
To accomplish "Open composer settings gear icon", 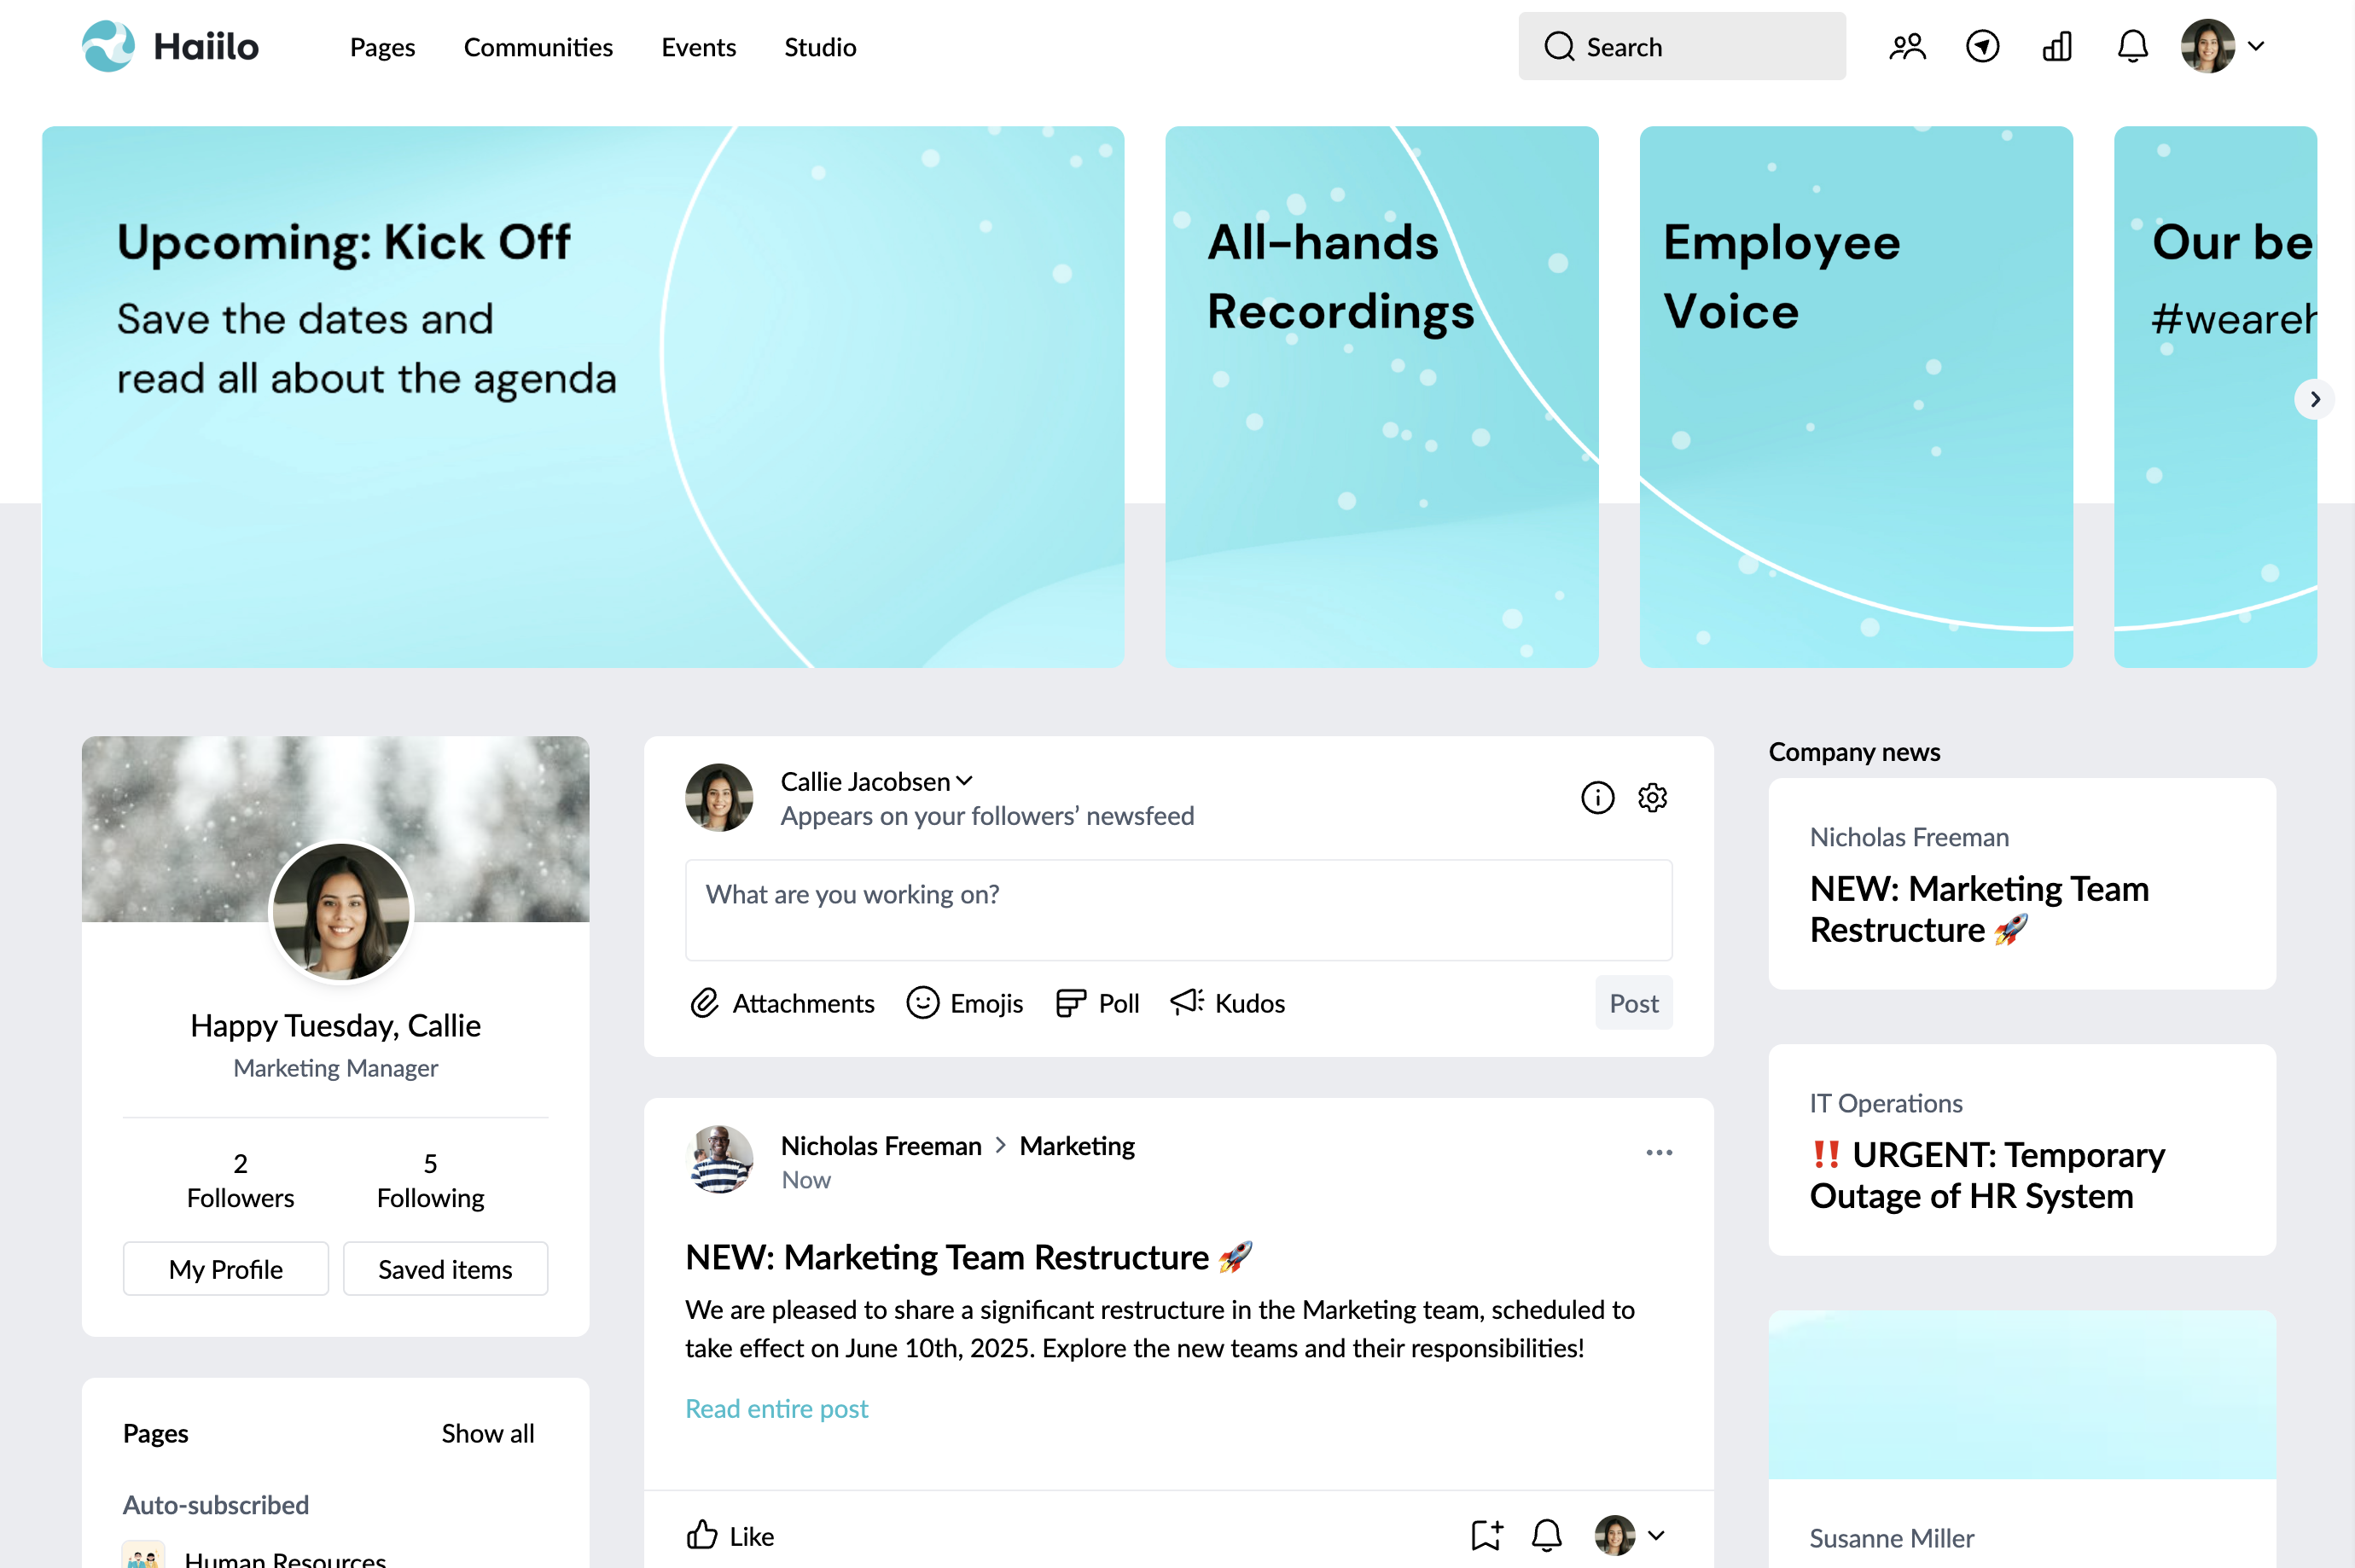I will 1652,797.
